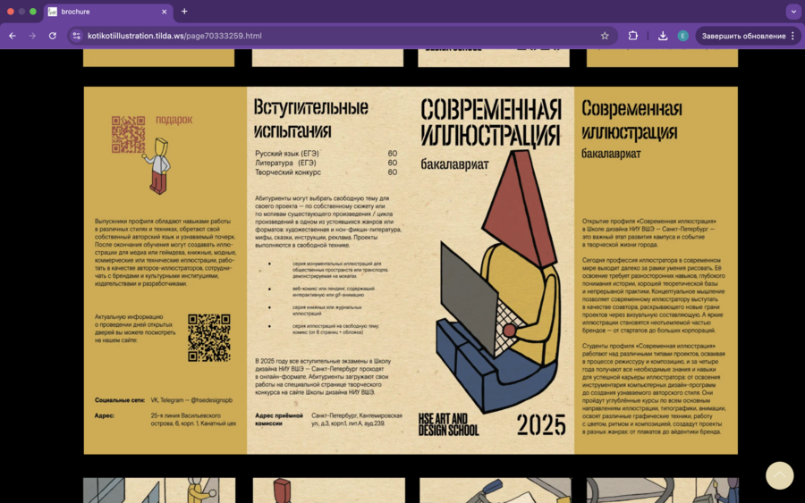The width and height of the screenshot is (805, 503).
Task: Click the Социальные сети label
Action: (x=120, y=400)
